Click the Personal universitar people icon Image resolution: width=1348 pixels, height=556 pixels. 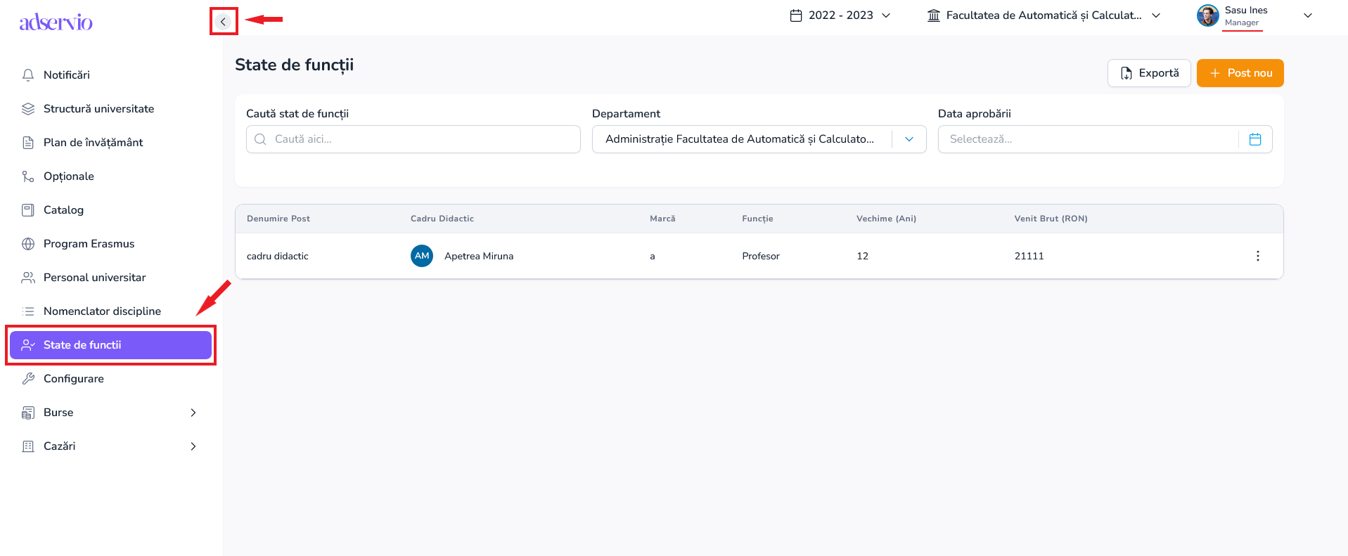click(x=28, y=278)
